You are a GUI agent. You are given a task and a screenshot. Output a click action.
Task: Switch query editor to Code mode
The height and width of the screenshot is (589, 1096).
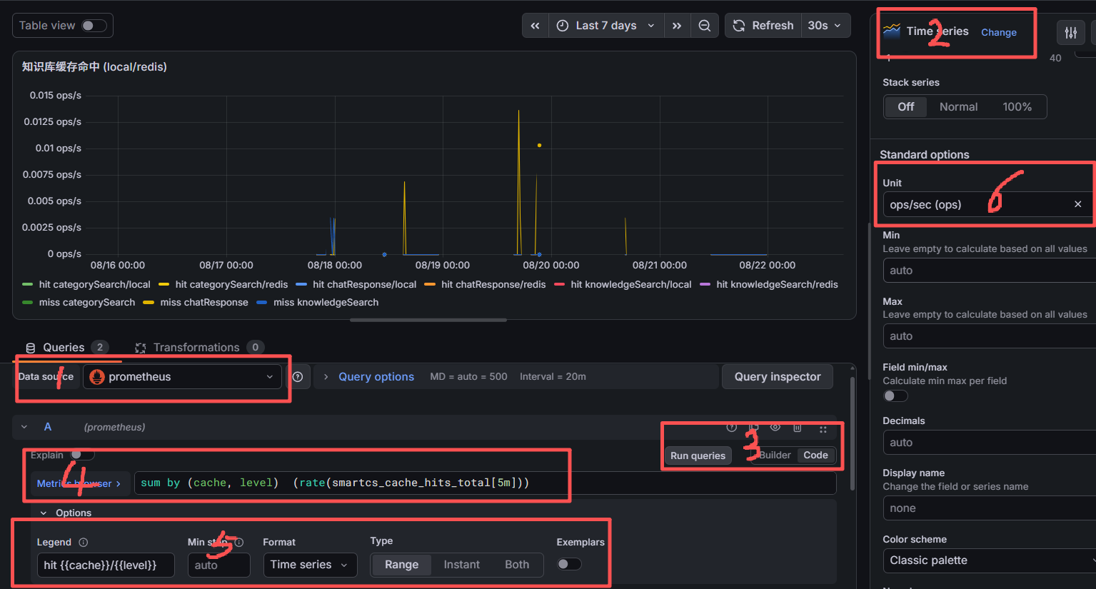tap(815, 455)
